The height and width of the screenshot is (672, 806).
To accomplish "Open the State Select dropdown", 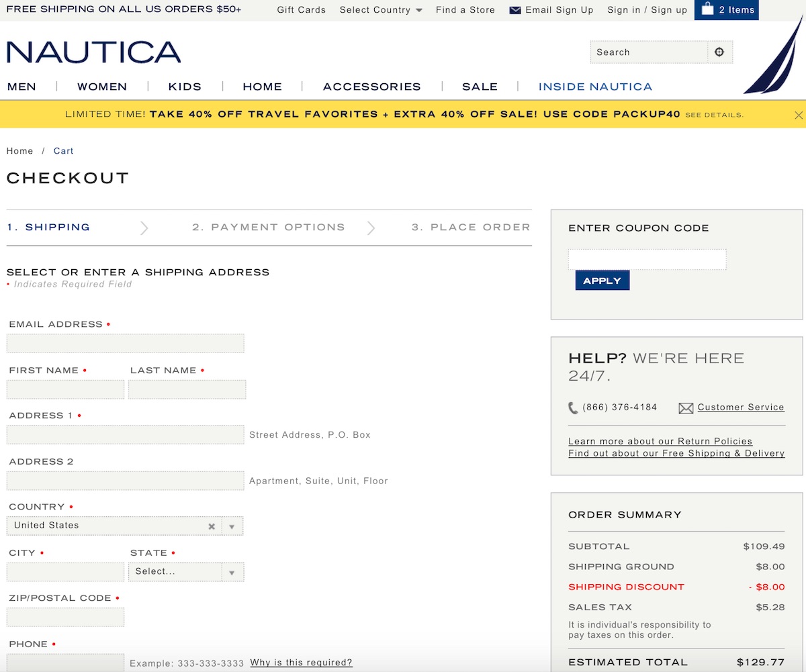I will [186, 571].
